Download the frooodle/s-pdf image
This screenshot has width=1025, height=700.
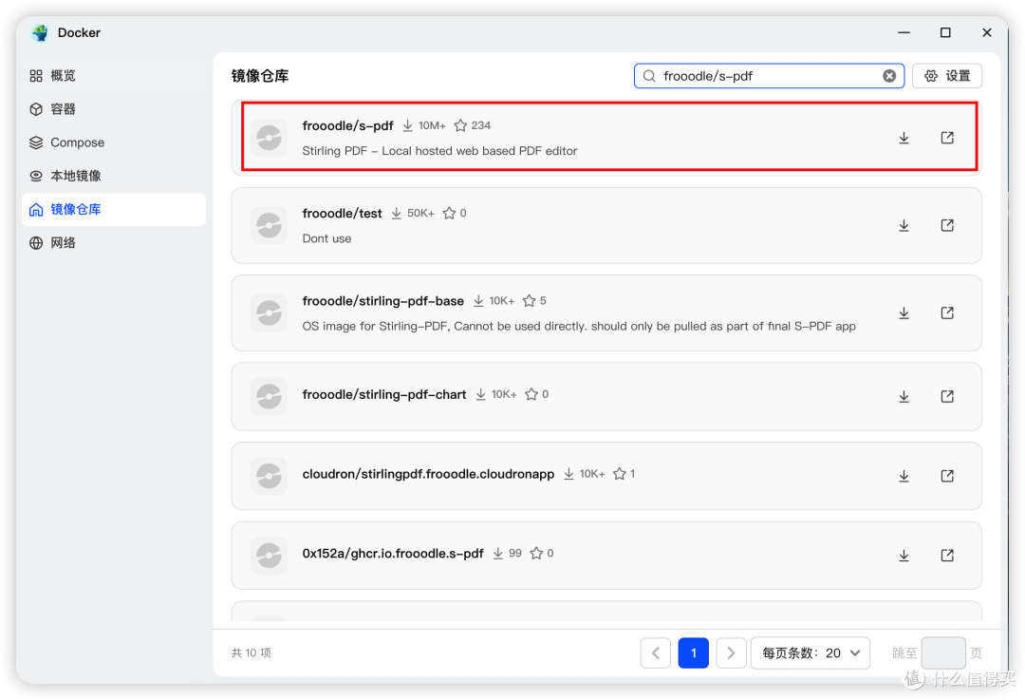(x=904, y=138)
